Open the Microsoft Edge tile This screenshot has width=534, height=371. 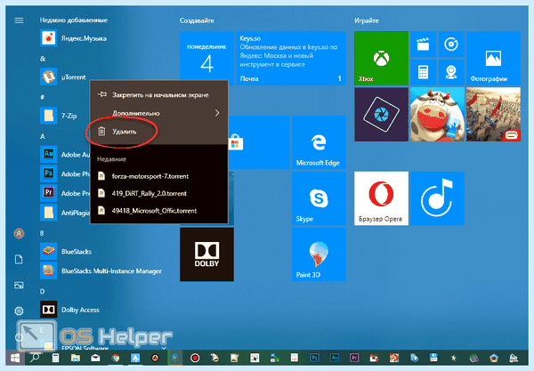(x=319, y=142)
